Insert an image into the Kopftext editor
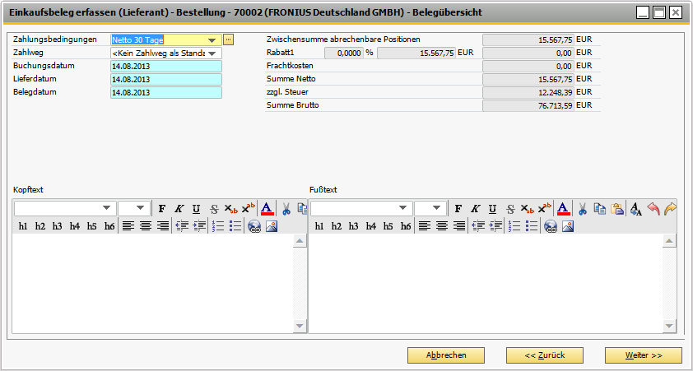This screenshot has width=693, height=371. click(271, 226)
